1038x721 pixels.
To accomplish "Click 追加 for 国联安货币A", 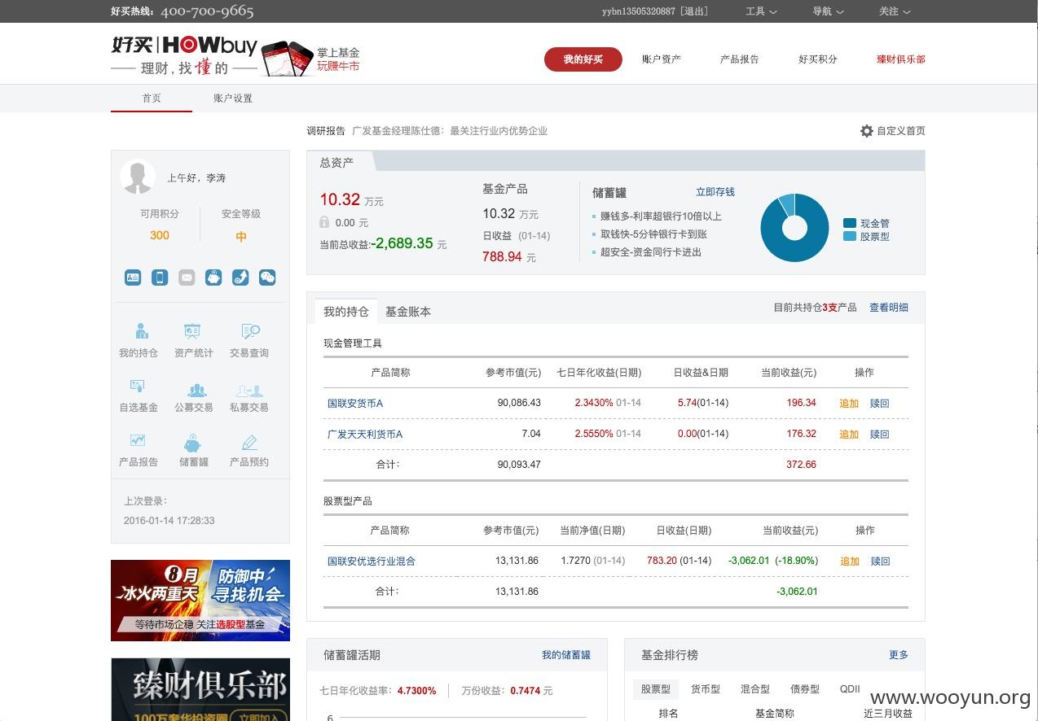I will 849,404.
